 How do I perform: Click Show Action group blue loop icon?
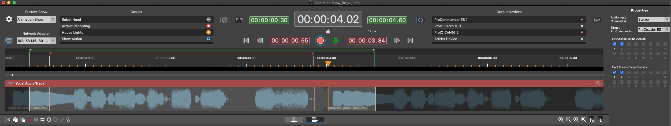coord(208,39)
